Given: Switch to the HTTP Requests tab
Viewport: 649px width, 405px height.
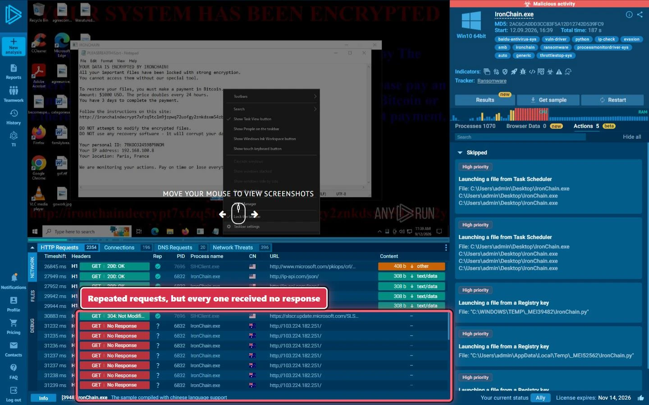Looking at the screenshot, I should pos(68,247).
